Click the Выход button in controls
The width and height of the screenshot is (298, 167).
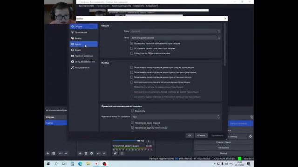(x=223, y=153)
